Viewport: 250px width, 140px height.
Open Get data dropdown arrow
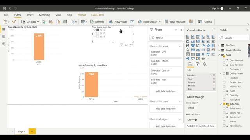[38, 22]
